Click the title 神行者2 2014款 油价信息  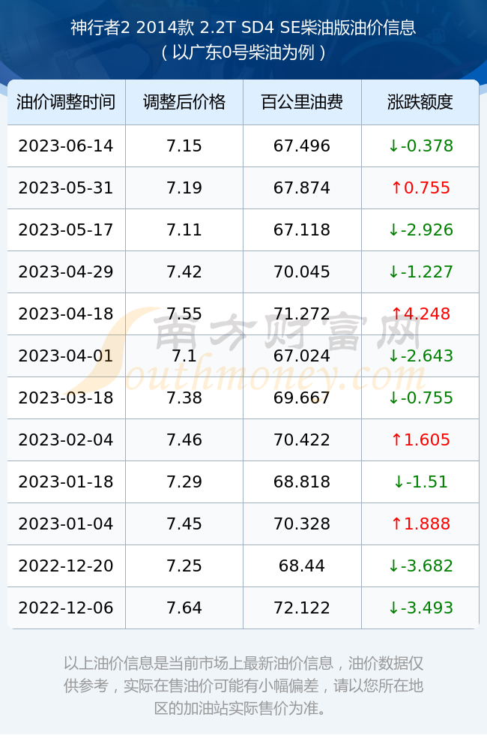pyautogui.click(x=243, y=27)
